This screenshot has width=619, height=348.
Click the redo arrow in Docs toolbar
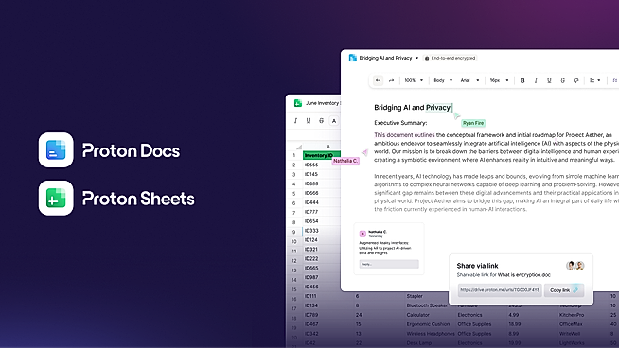coord(391,80)
